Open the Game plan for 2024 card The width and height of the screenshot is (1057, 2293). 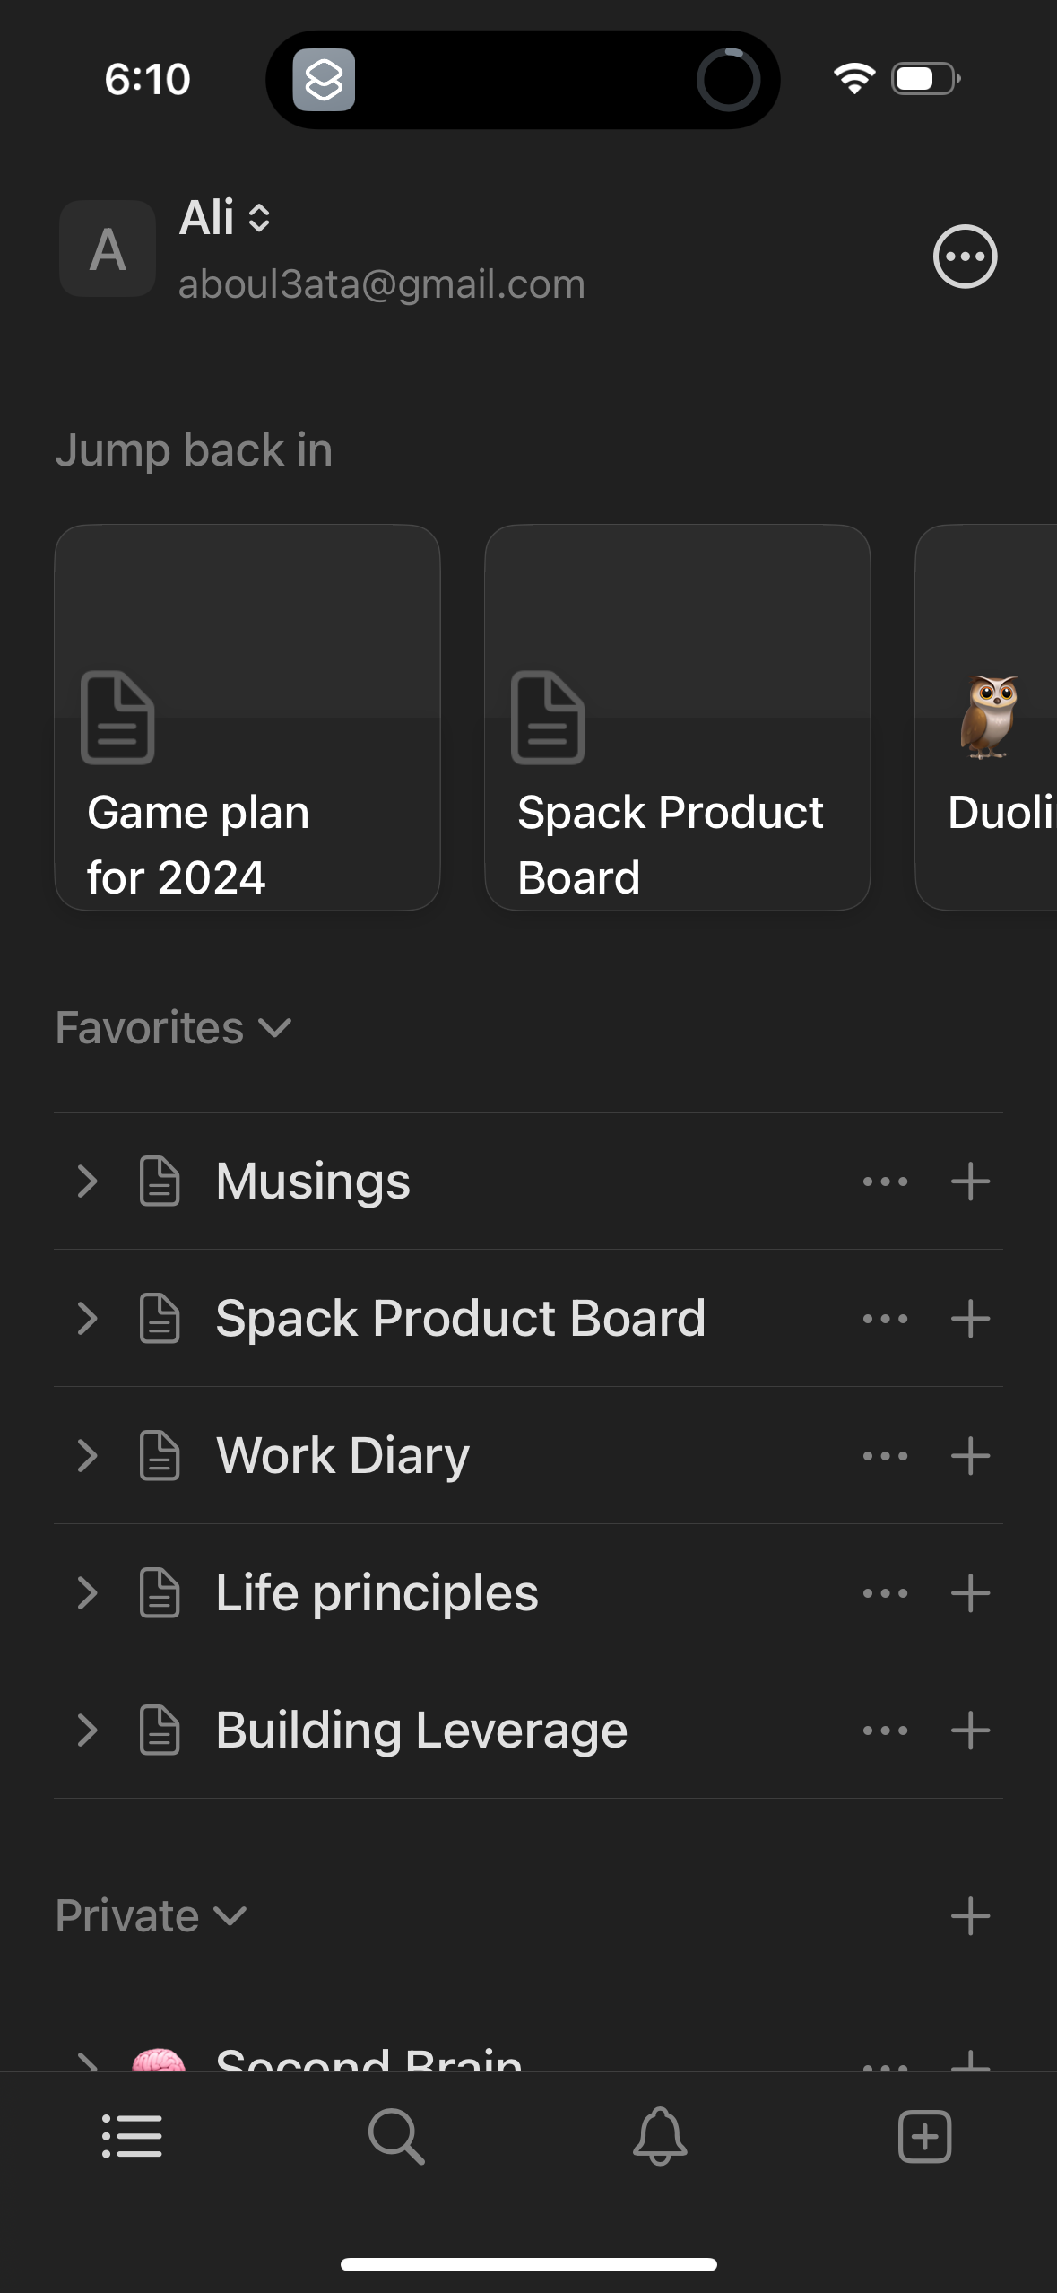coord(247,718)
